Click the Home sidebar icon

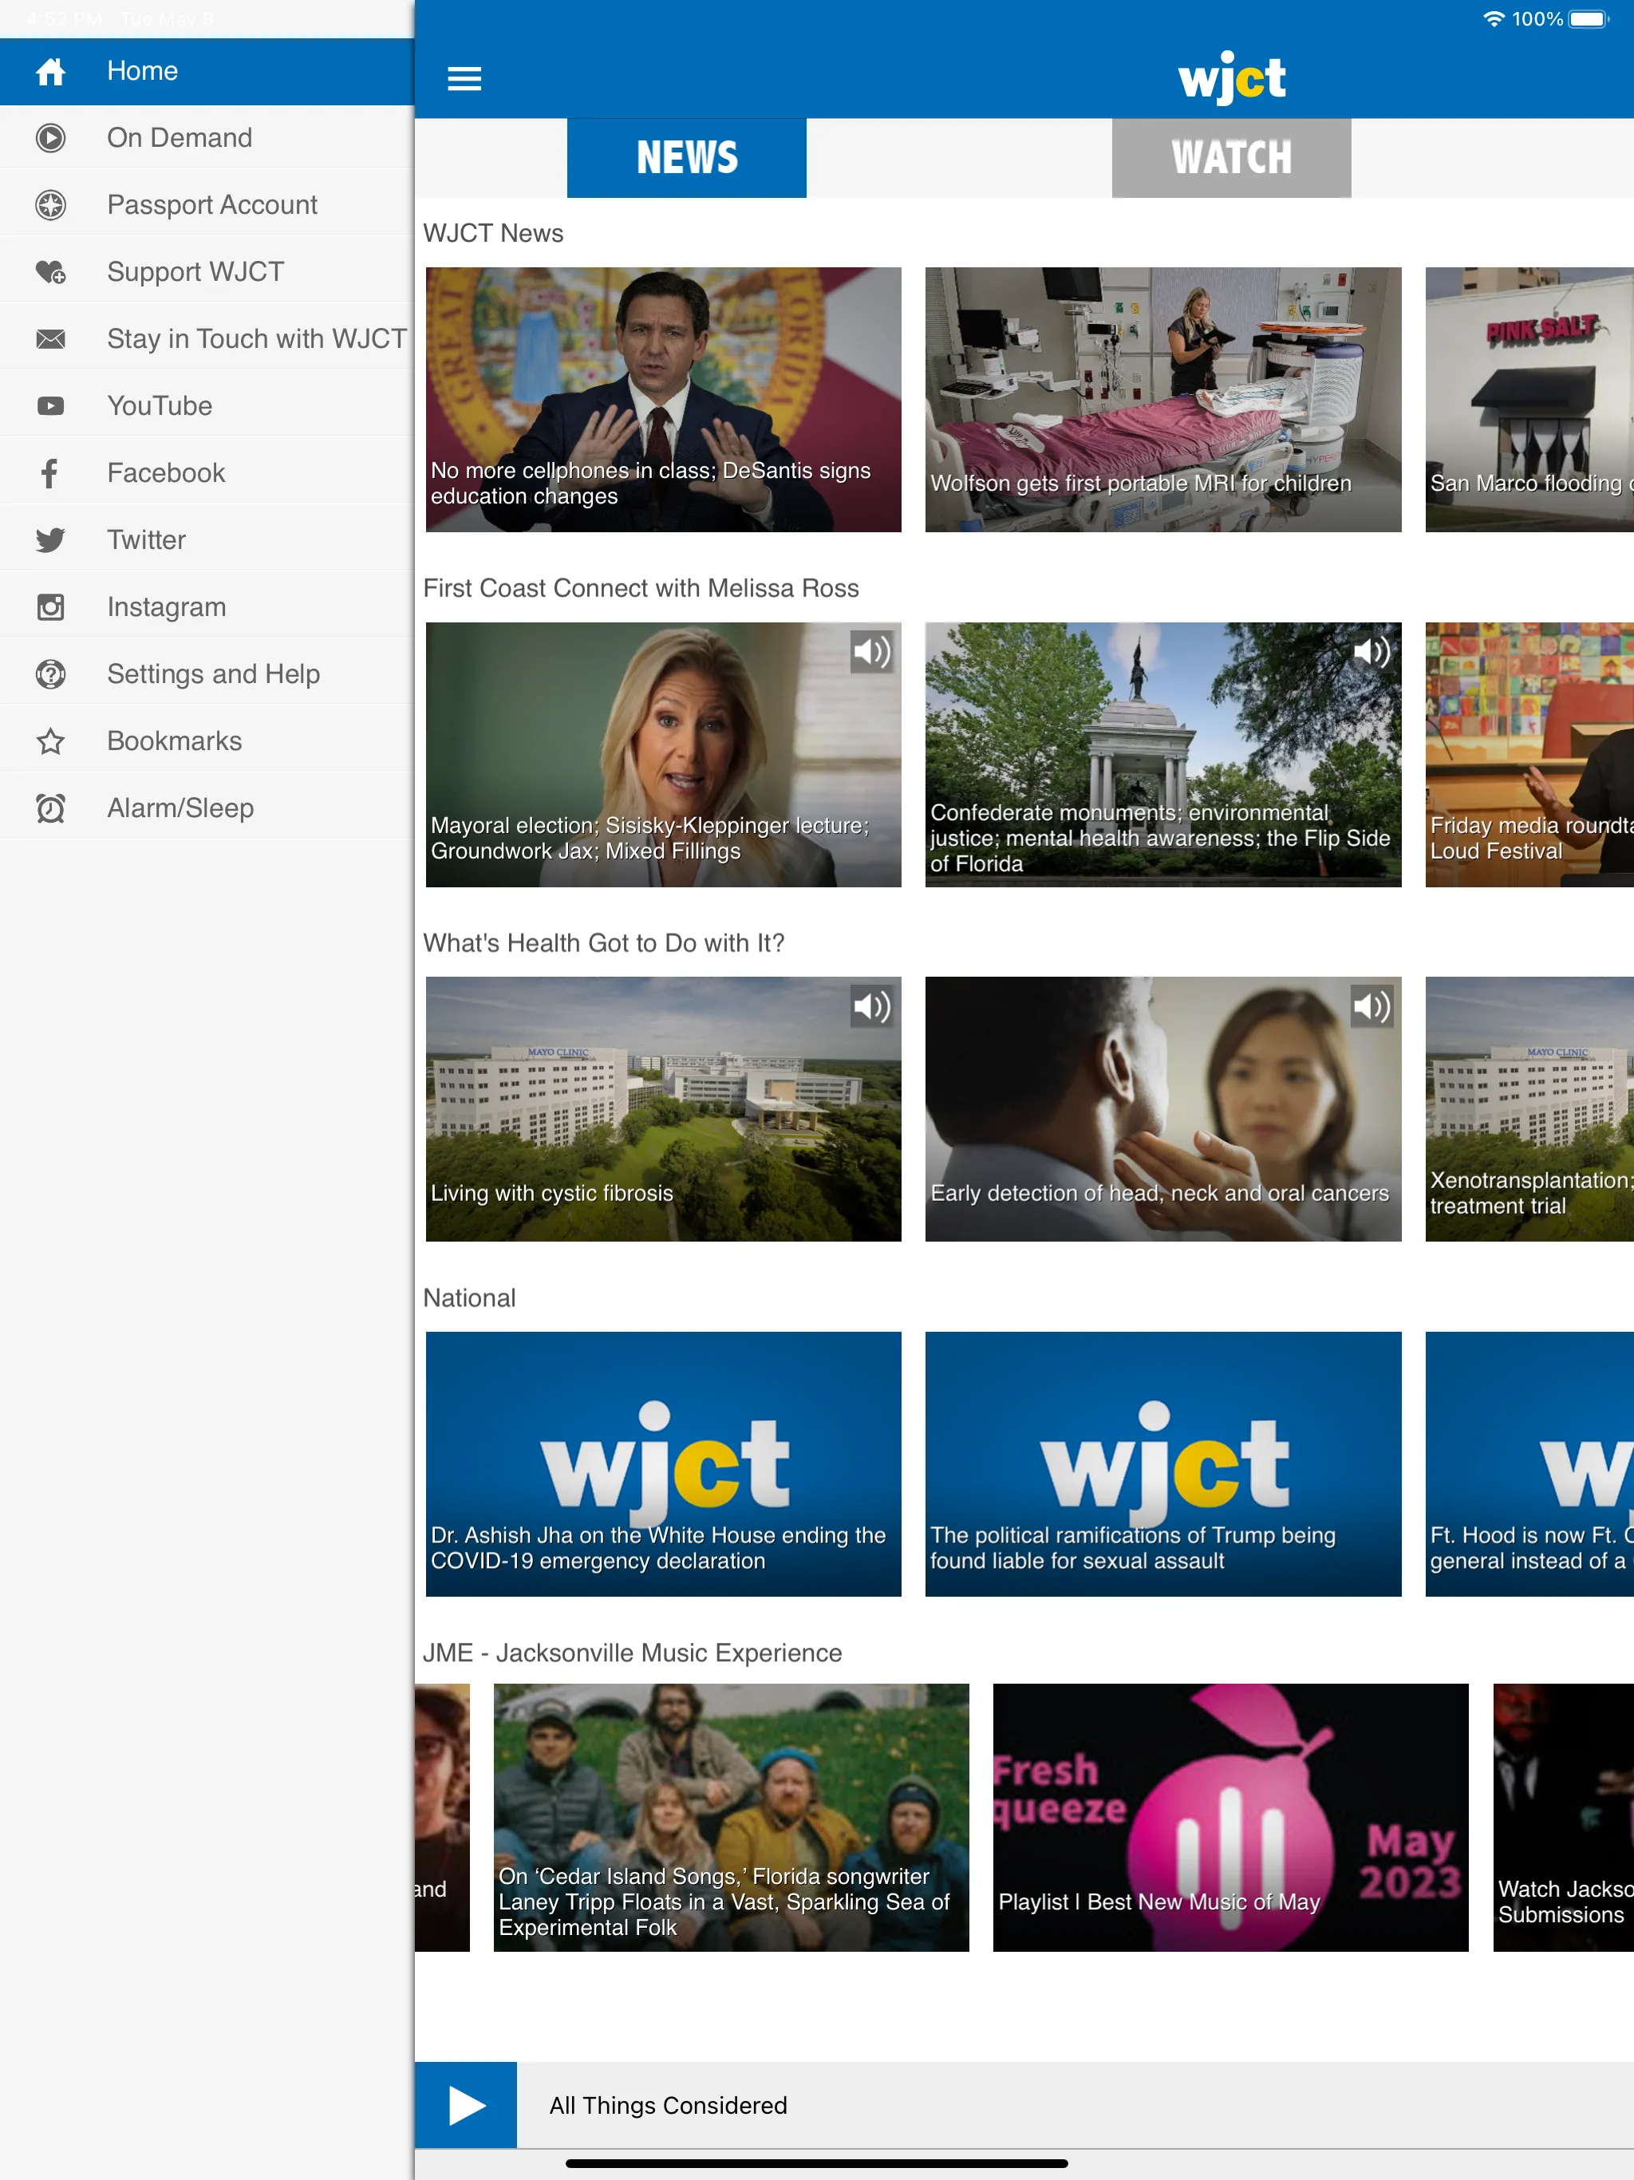[x=49, y=70]
